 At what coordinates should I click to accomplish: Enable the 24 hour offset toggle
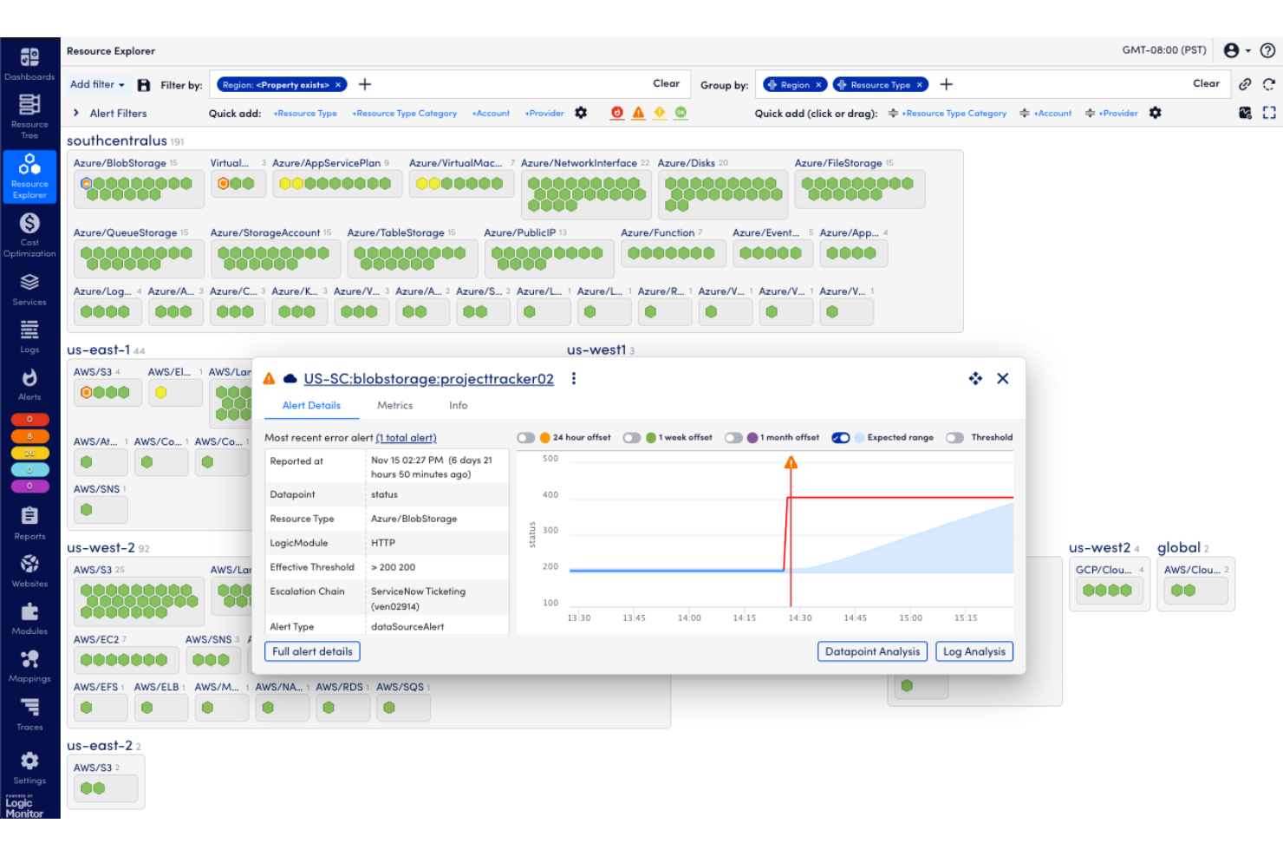tap(526, 437)
